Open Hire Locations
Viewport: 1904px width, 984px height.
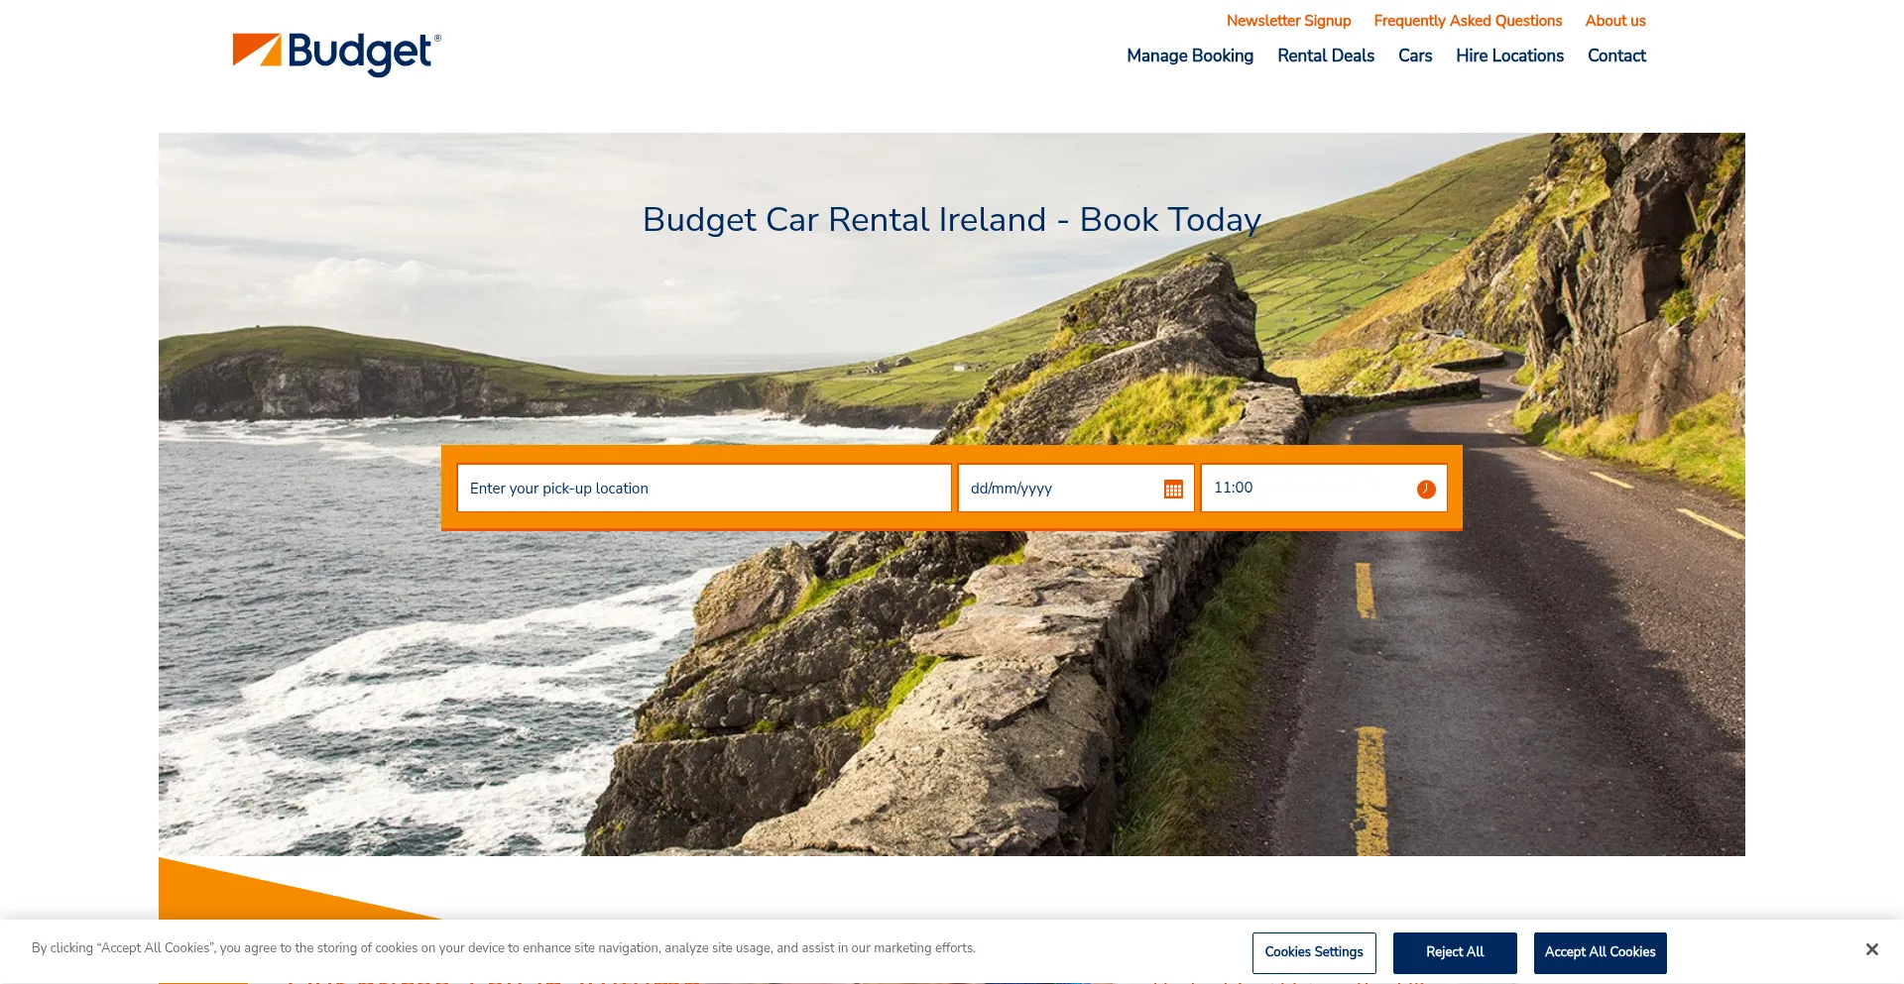coord(1509,55)
